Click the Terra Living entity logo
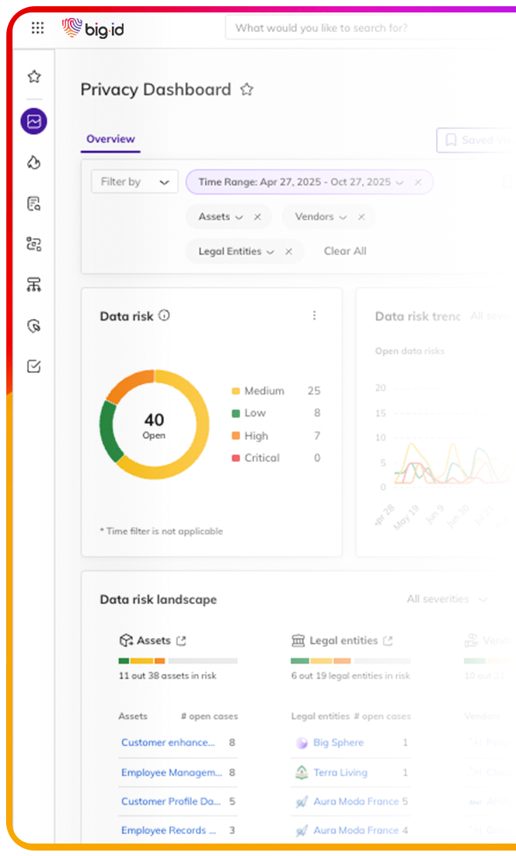Image resolution: width=516 pixels, height=856 pixels. [302, 773]
